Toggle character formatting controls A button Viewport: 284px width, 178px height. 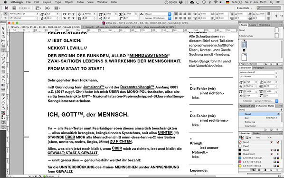(x=5, y=14)
